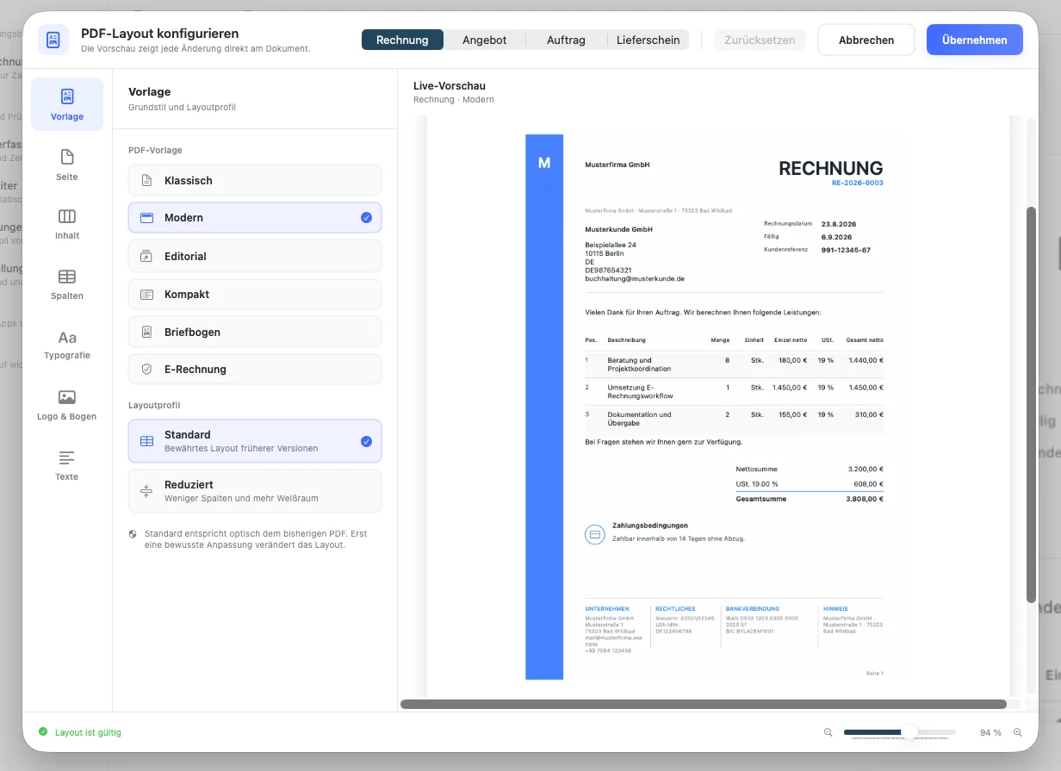The image size is (1061, 771).
Task: Open the Spalten columns settings
Action: pos(67,284)
